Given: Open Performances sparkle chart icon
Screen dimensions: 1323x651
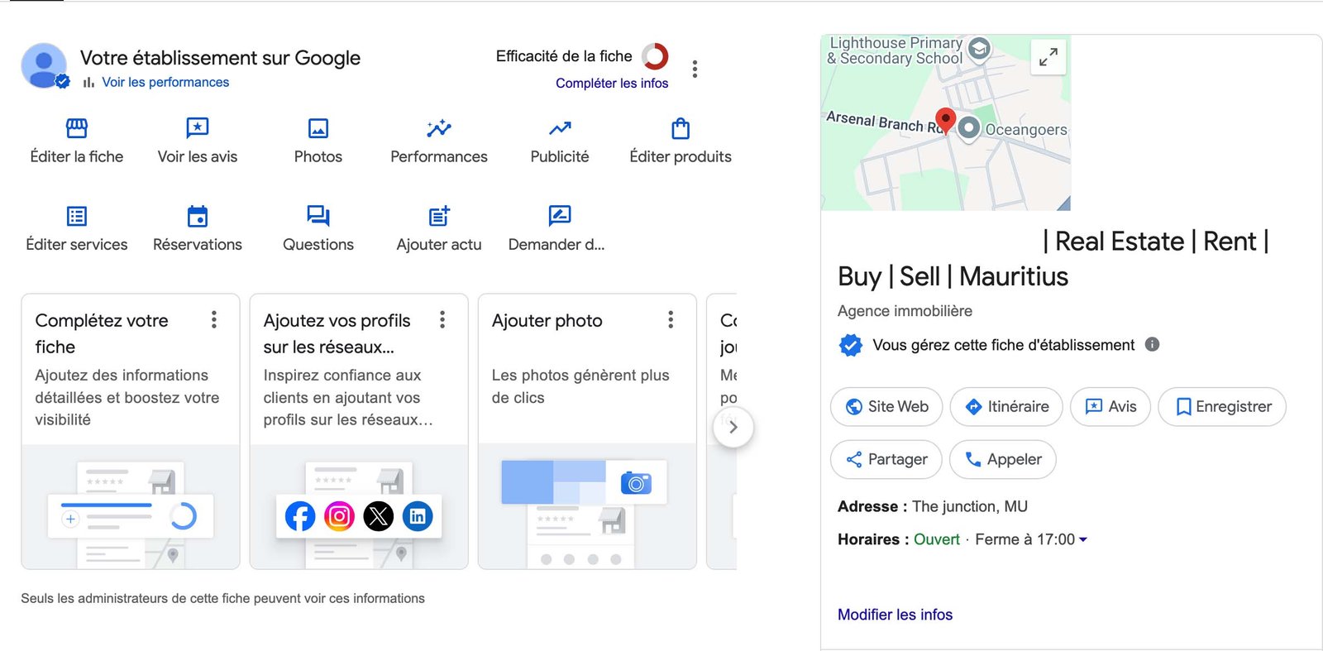Looking at the screenshot, I should [439, 128].
